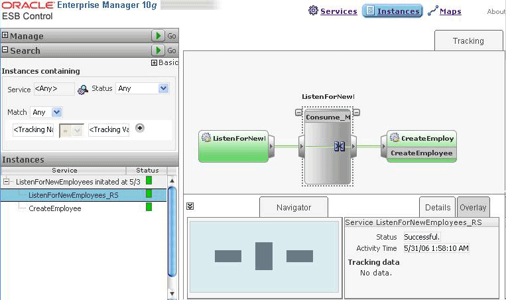Add another tracking condition with plus icon
Screen dimensions: 506x300
click(140, 128)
